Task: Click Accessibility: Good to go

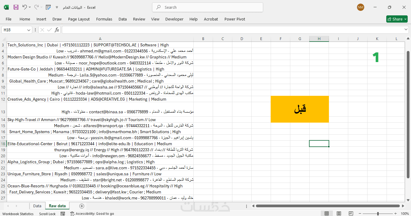Action: (92, 214)
